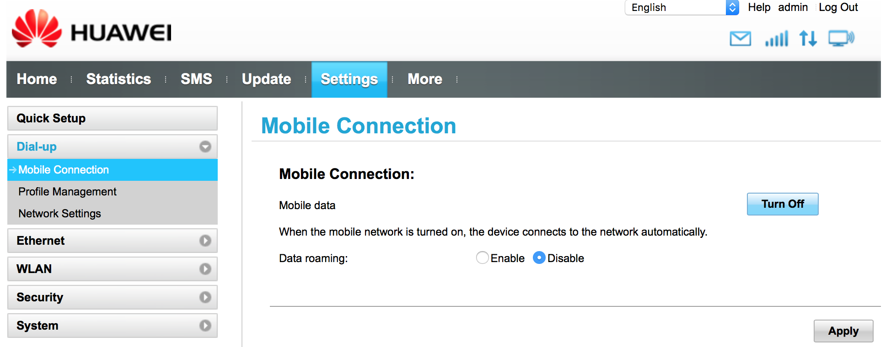Viewport: 891px width, 347px height.
Task: Select Disable for data roaming
Action: [x=539, y=258]
